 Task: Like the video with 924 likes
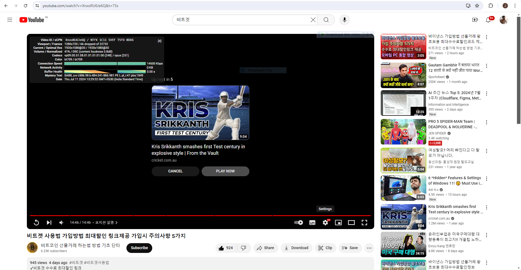click(226, 248)
